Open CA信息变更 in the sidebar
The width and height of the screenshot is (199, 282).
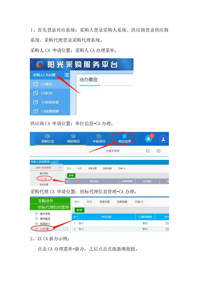click(50, 102)
